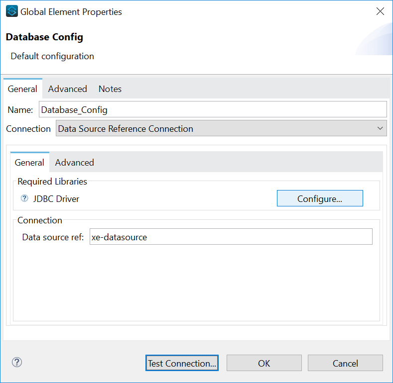Image resolution: width=393 pixels, height=383 pixels.
Task: Click the JDBC Driver help question icon
Action: click(24, 198)
